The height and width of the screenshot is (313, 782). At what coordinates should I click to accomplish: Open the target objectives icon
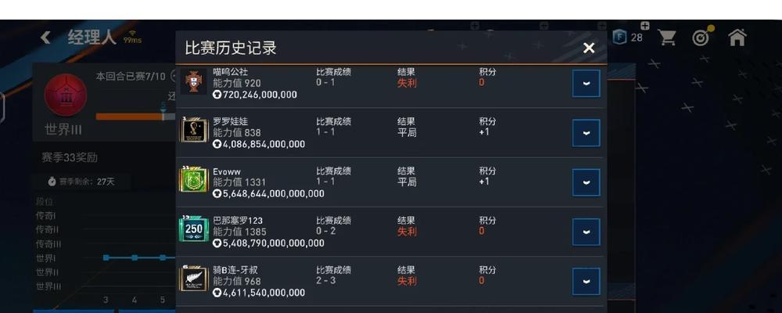(701, 38)
